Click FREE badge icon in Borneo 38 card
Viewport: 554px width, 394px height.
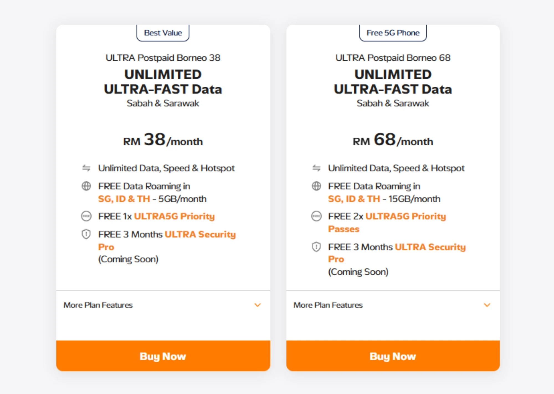point(86,216)
